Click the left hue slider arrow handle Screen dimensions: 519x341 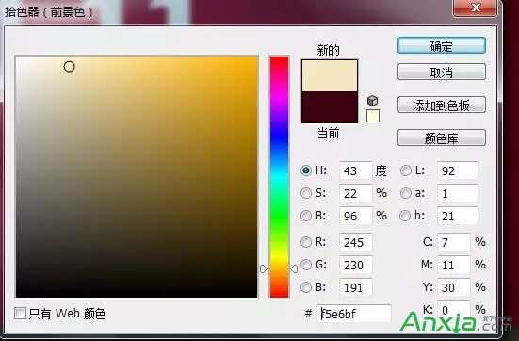tap(264, 268)
